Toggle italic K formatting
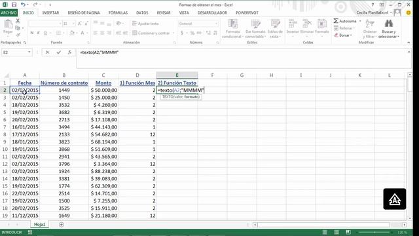 [39, 33]
